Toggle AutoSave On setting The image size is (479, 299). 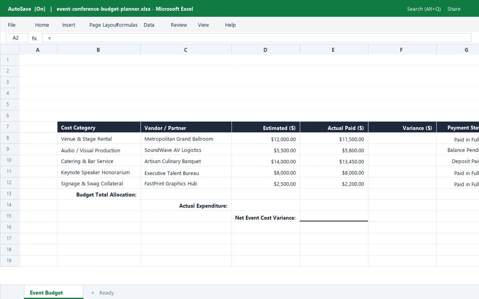coord(26,9)
